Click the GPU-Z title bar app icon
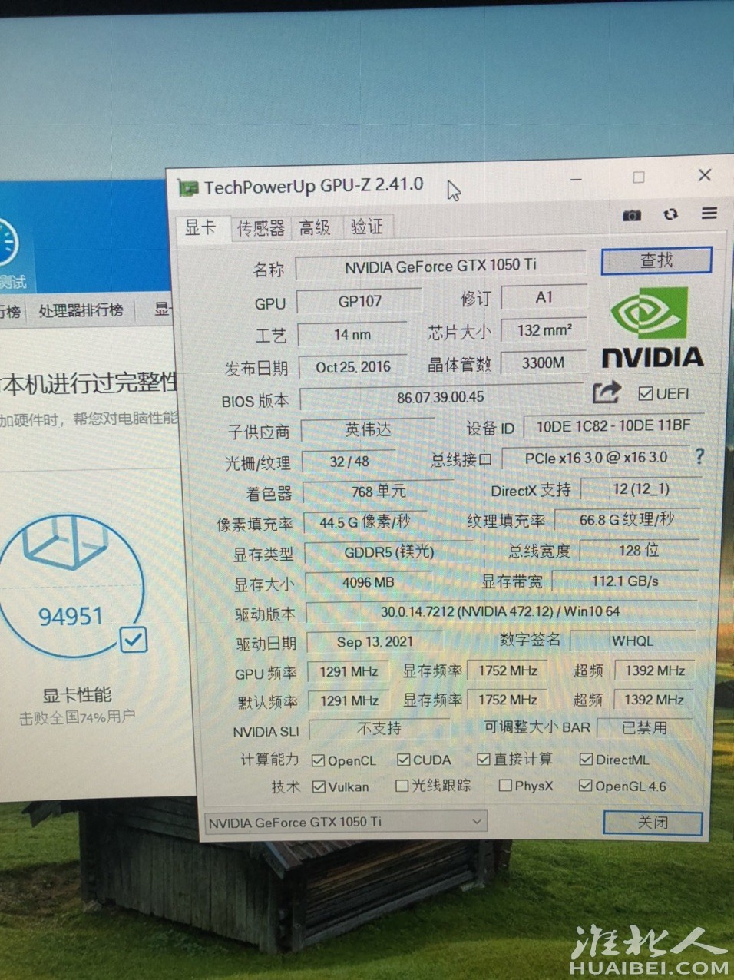The image size is (734, 980). (187, 187)
